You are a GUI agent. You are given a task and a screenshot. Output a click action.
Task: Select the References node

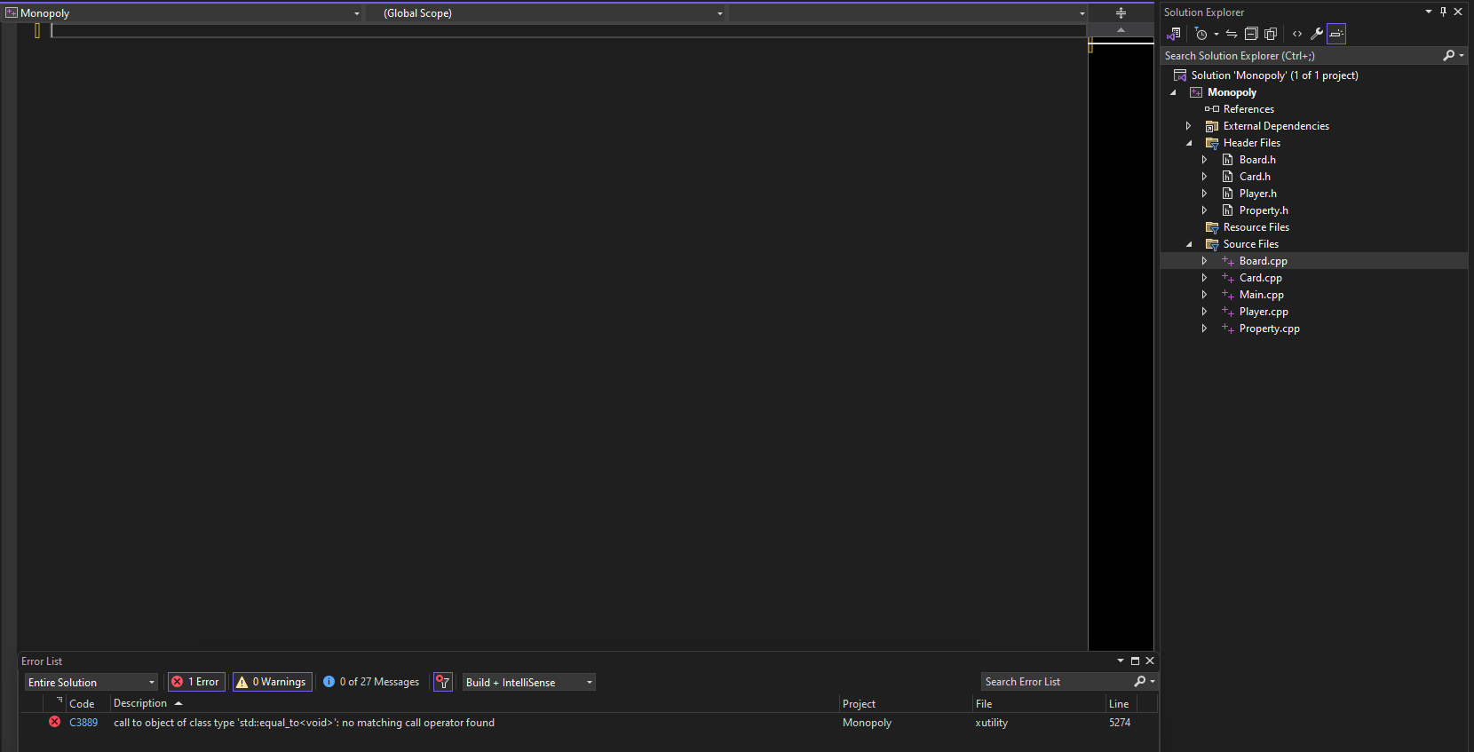(x=1248, y=109)
